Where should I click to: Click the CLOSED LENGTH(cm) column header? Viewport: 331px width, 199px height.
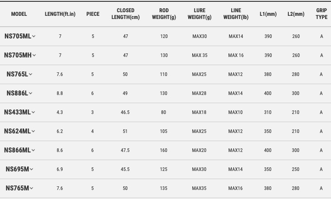tap(126, 14)
